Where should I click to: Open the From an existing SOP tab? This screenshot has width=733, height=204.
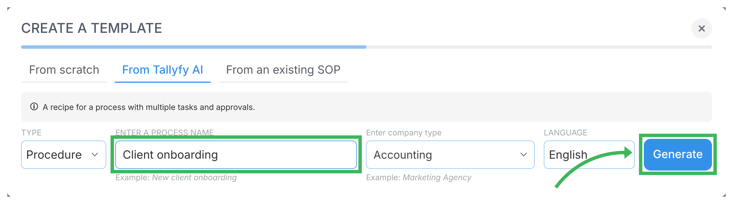[283, 70]
